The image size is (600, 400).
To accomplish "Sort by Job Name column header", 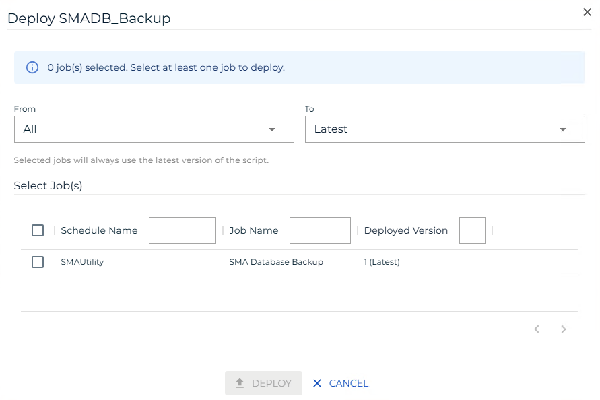I will [x=254, y=230].
